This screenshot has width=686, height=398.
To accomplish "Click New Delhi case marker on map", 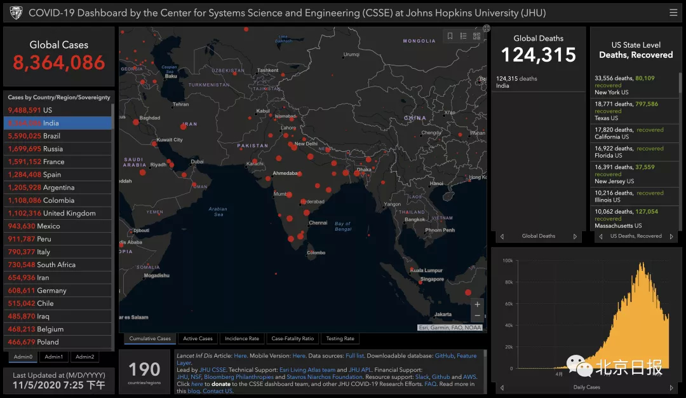I will (x=294, y=148).
